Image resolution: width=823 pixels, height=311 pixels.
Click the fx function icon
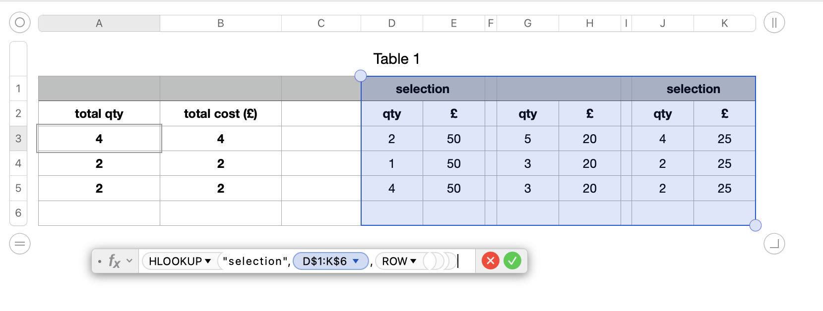click(x=114, y=261)
